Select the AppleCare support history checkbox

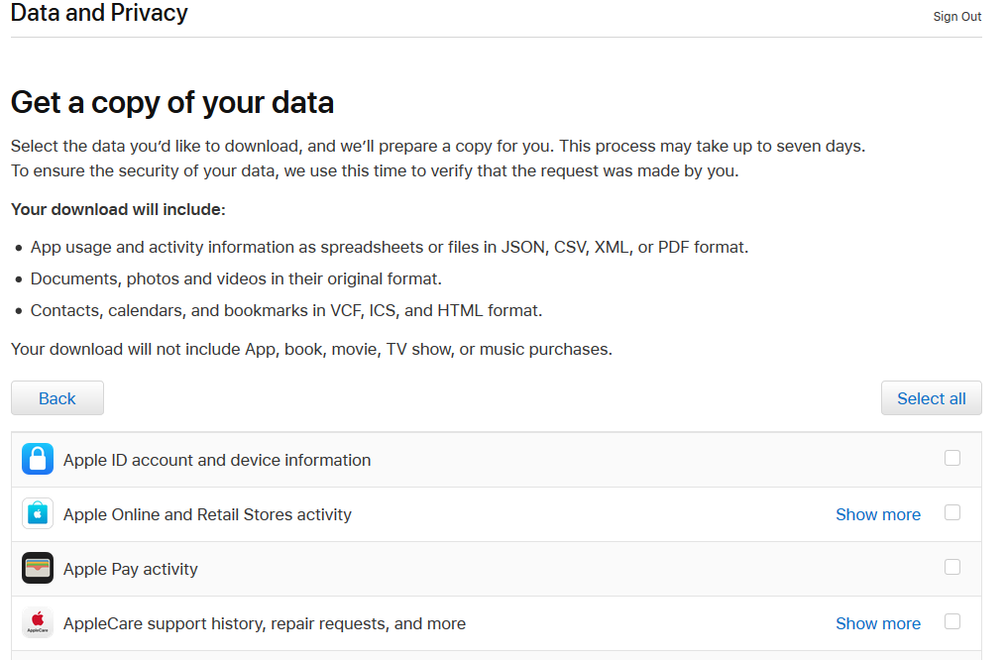coord(952,621)
